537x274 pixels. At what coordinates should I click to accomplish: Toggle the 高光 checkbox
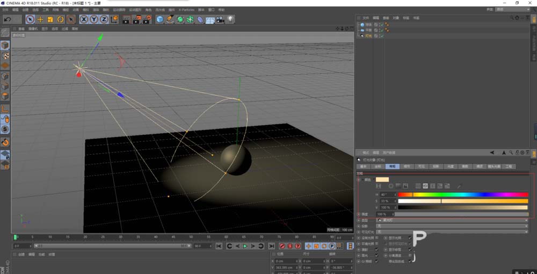376,255
